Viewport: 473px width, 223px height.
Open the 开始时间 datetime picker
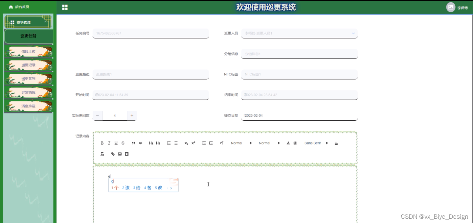pyautogui.click(x=151, y=95)
